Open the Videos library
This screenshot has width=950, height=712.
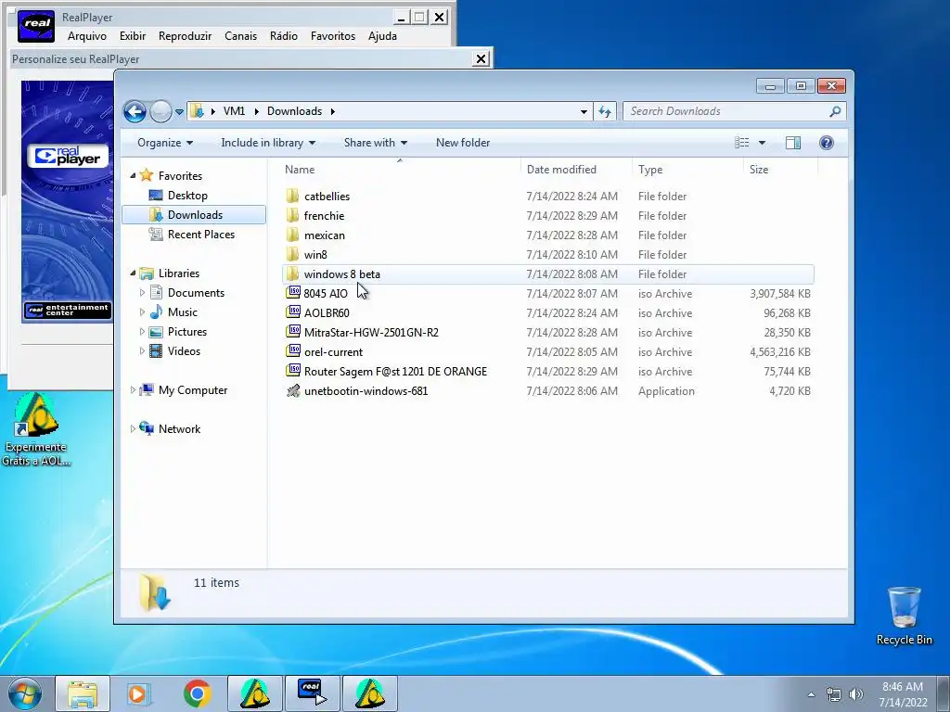tap(184, 351)
